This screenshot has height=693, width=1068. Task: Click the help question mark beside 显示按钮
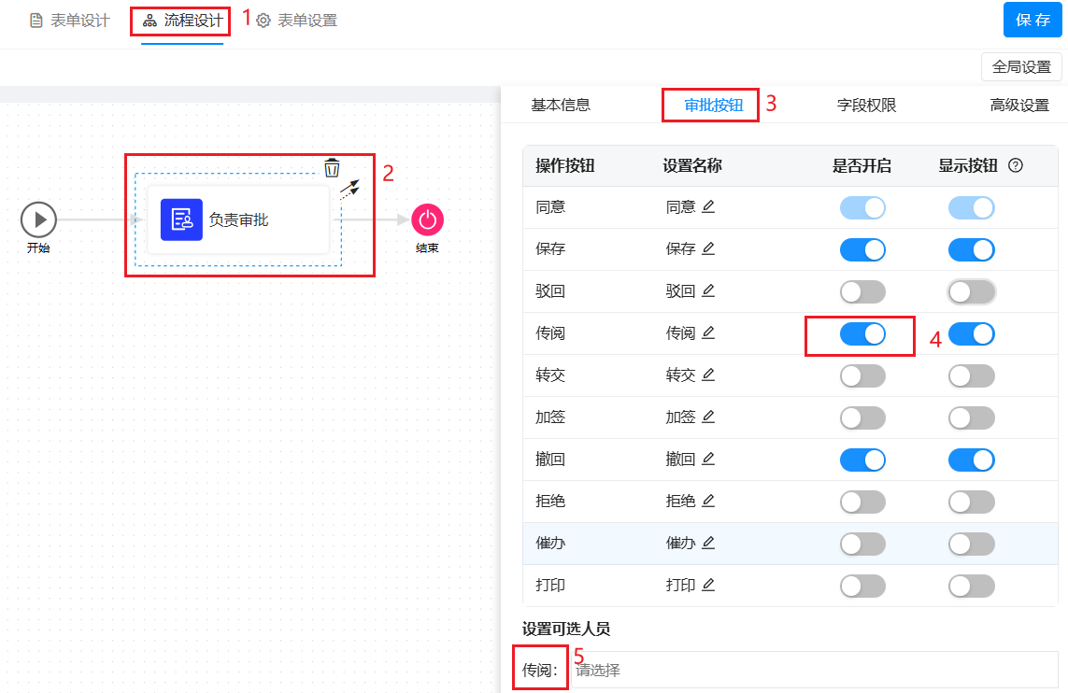click(1016, 165)
